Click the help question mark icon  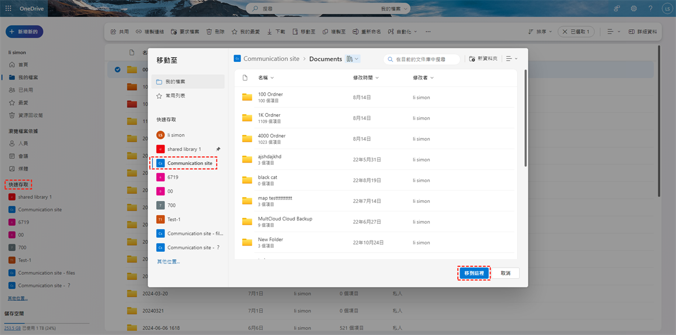650,8
